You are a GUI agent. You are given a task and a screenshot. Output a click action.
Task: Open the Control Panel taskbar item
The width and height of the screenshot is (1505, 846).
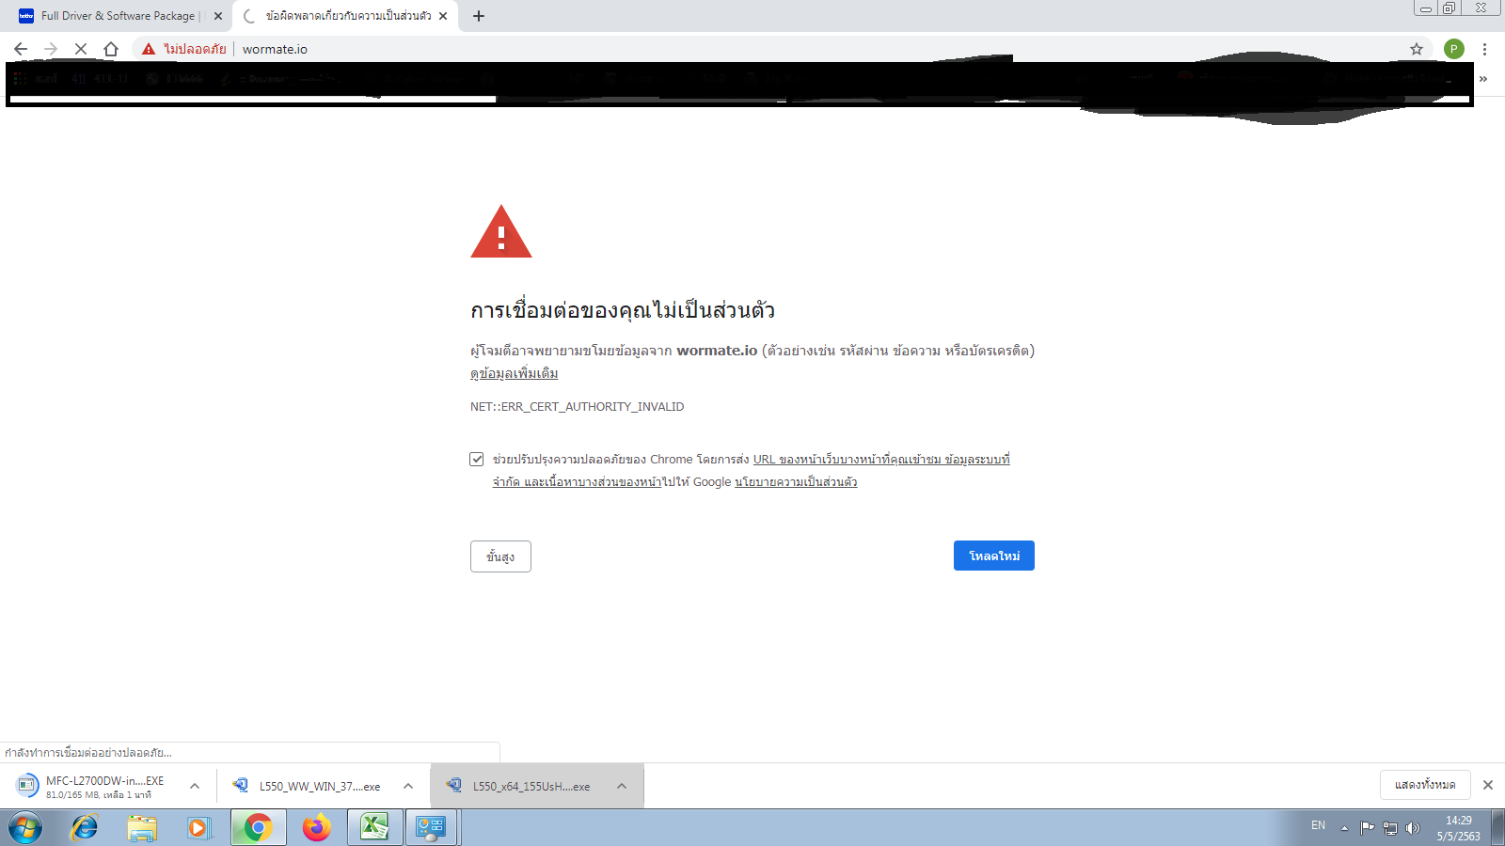431,828
